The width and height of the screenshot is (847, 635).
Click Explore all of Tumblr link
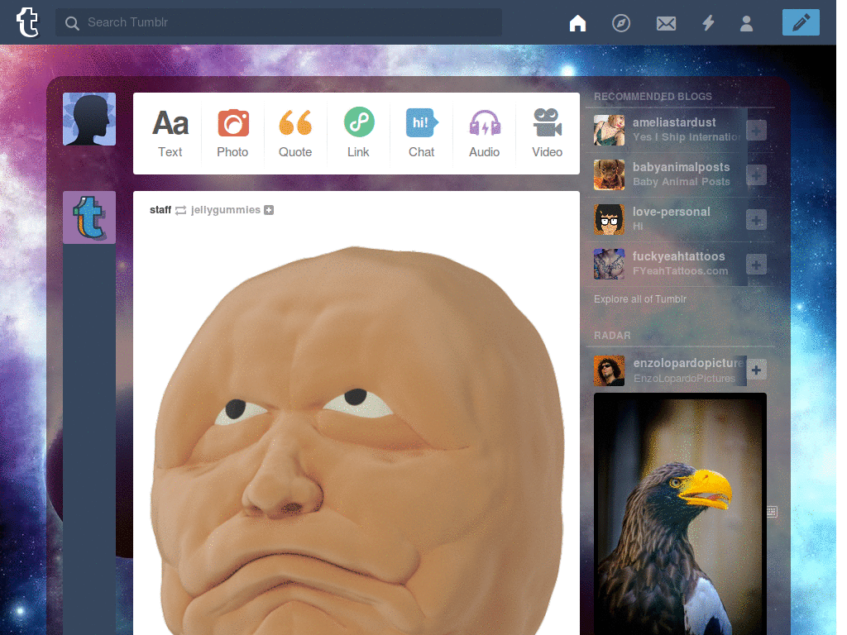pos(640,299)
